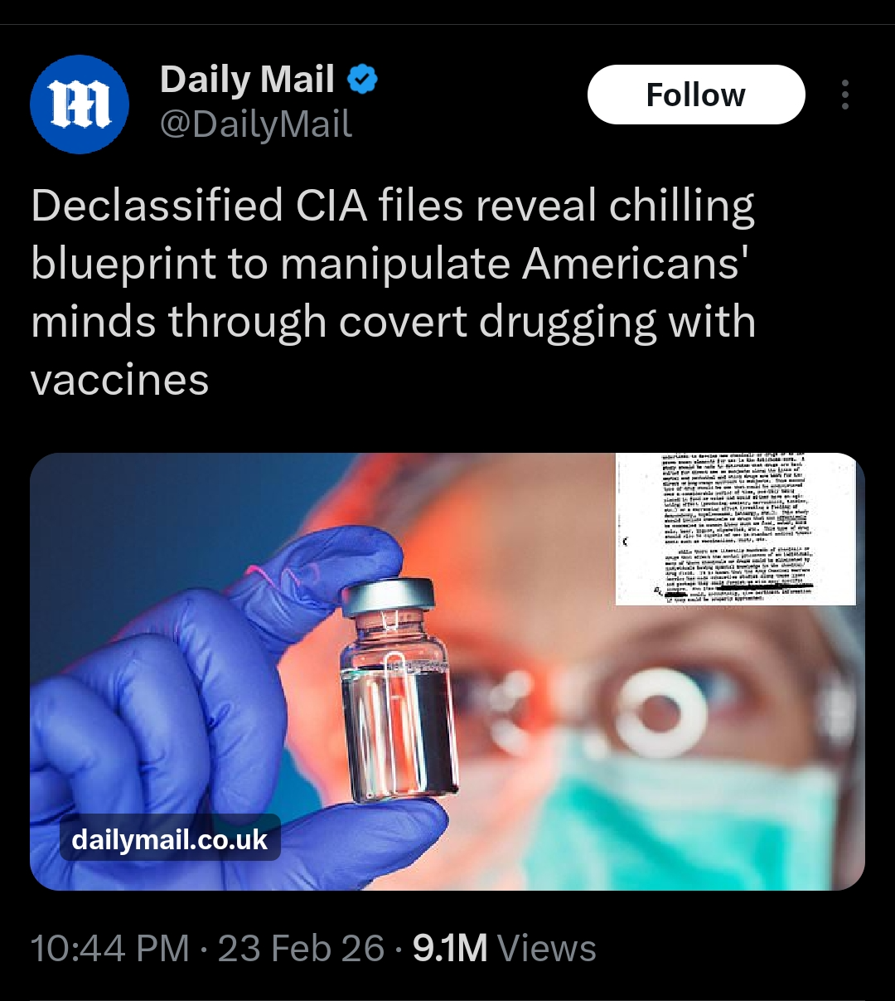View the CIA document inset image
895x1001 pixels.
coord(736,529)
